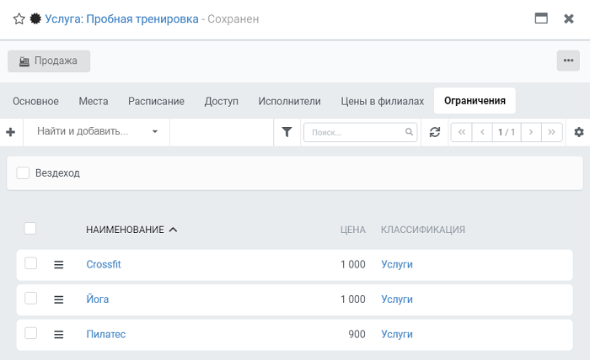Refresh the list with reload icon
Viewport: 590px width, 360px height.
(435, 132)
